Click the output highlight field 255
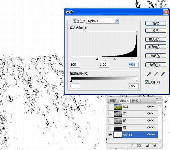This screenshot has width=170, height=150. (x=133, y=86)
